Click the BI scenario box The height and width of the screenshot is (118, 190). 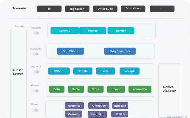pos(49,9)
